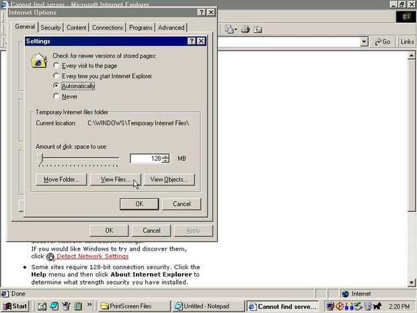Switch to the General tab
This screenshot has height=313, width=417.
pyautogui.click(x=25, y=27)
